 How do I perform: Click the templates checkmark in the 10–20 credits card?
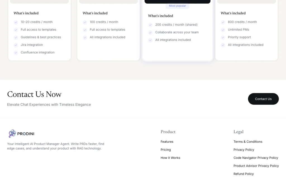tap(16, 30)
